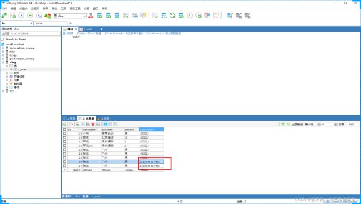Click the green new connection icon
The height and width of the screenshot is (204, 361).
coord(4,16)
